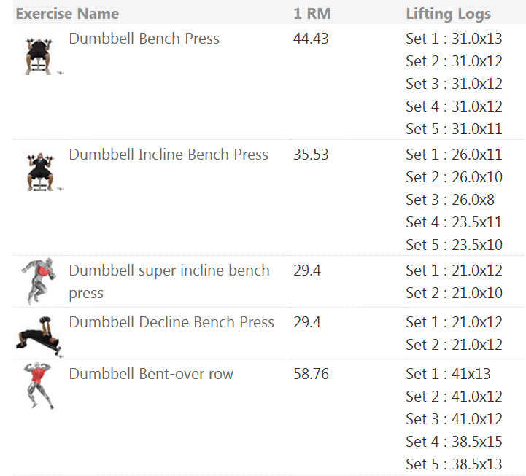Select the 35.53 one-rep max value
526x476 pixels.
pyautogui.click(x=311, y=155)
